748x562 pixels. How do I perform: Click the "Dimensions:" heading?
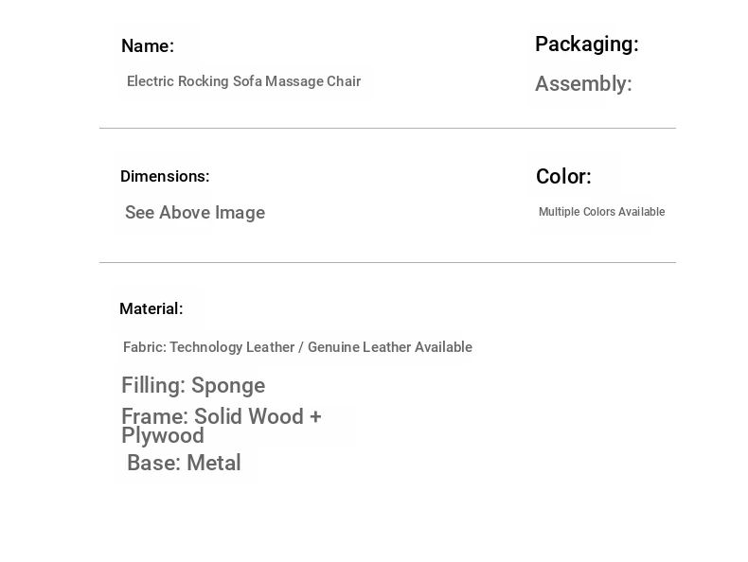(x=165, y=177)
